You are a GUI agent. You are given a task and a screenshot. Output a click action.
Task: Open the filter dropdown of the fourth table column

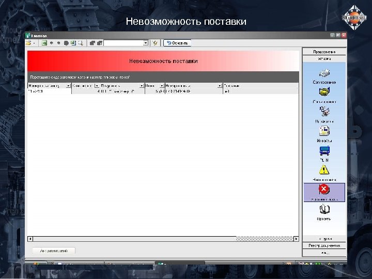pos(162,86)
